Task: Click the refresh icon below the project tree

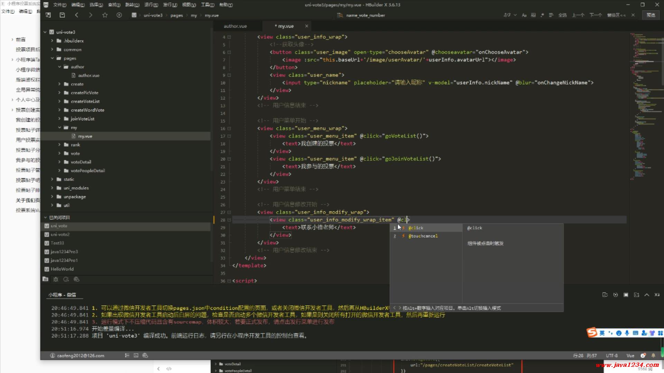Action: (66, 279)
